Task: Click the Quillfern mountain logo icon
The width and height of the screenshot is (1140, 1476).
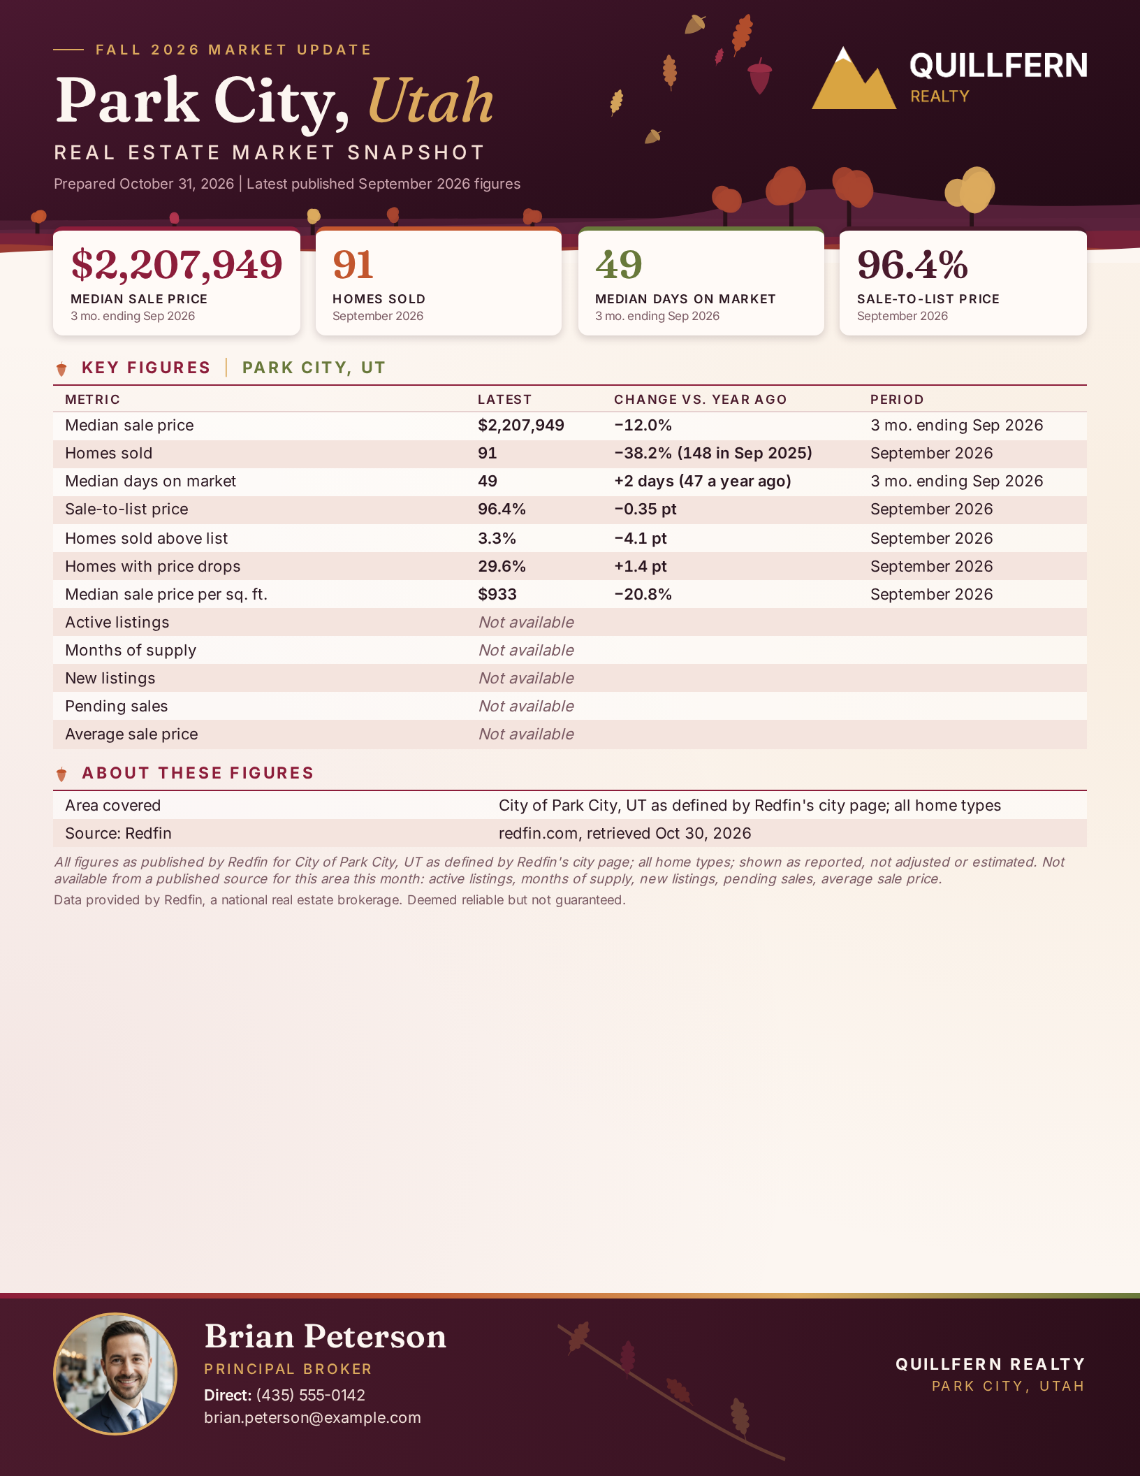Action: click(854, 78)
